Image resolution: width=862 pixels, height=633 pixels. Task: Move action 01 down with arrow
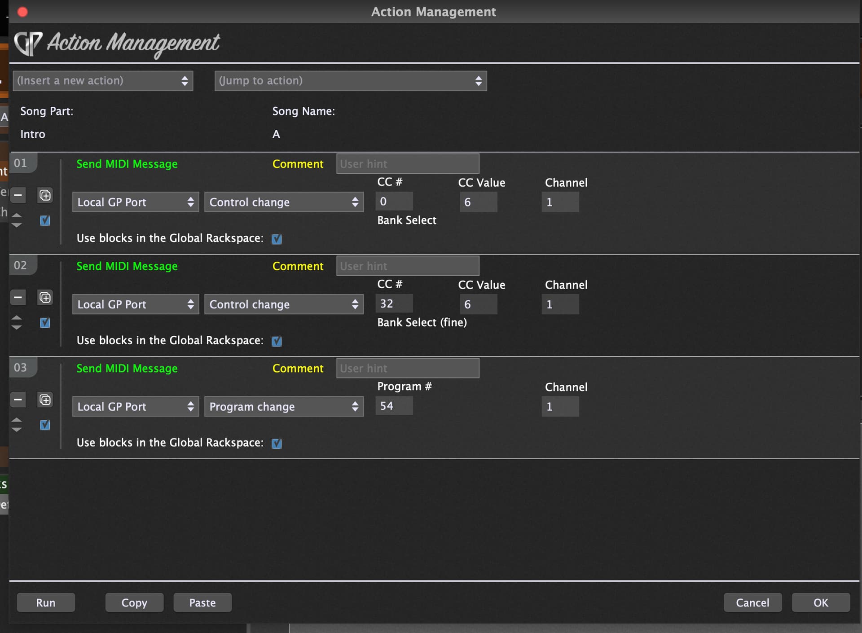pos(17,225)
